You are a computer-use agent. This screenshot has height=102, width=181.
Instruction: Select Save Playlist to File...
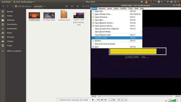pos(117,35)
